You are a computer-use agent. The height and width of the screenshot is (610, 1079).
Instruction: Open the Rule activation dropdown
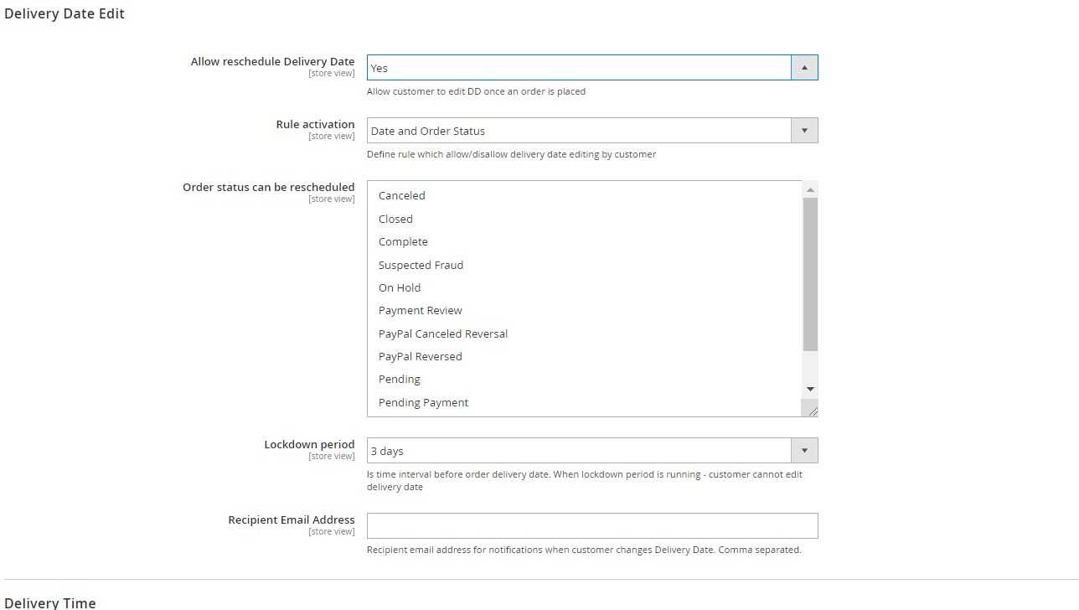(x=579, y=131)
